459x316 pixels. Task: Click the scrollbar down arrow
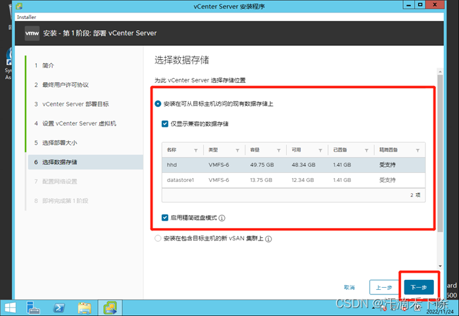tap(440, 266)
